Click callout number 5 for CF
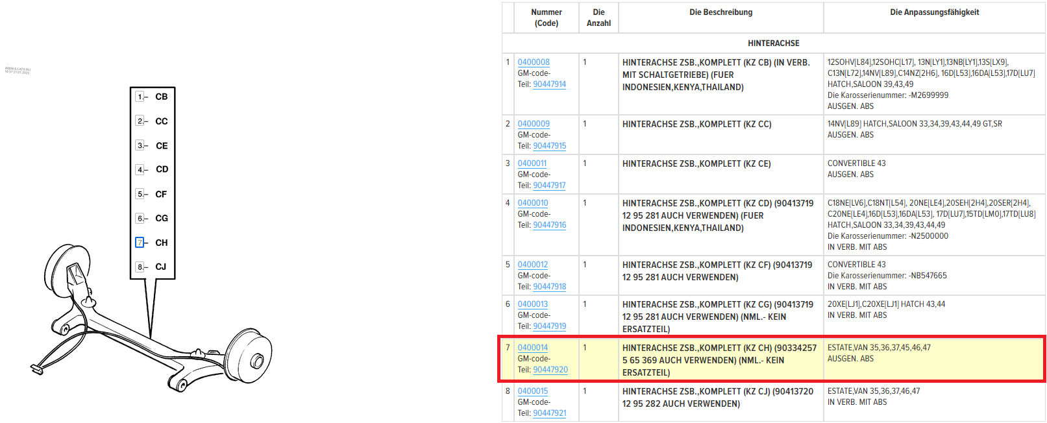 click(x=140, y=194)
